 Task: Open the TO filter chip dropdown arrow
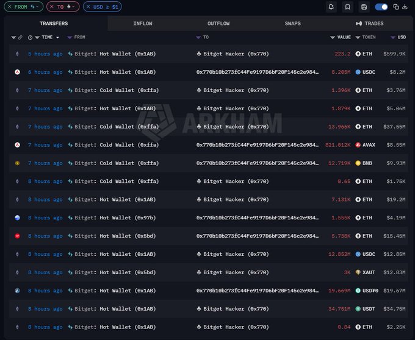click(x=73, y=7)
